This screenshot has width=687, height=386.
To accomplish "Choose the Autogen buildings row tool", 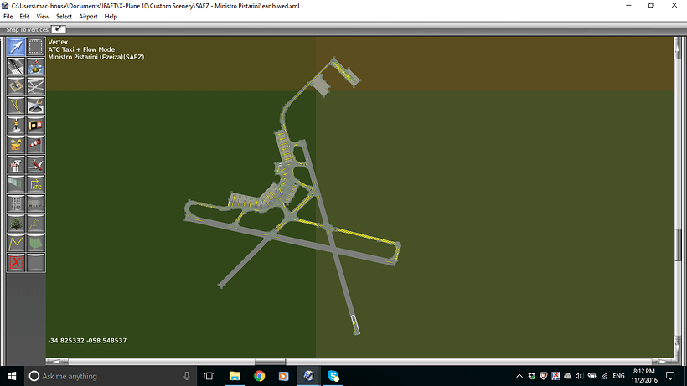I will pyautogui.click(x=35, y=204).
